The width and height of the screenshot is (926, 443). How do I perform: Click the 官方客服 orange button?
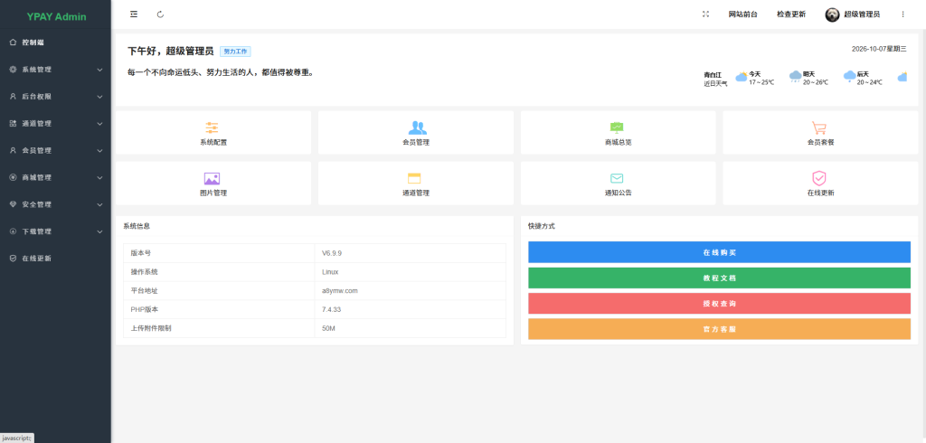(719, 329)
